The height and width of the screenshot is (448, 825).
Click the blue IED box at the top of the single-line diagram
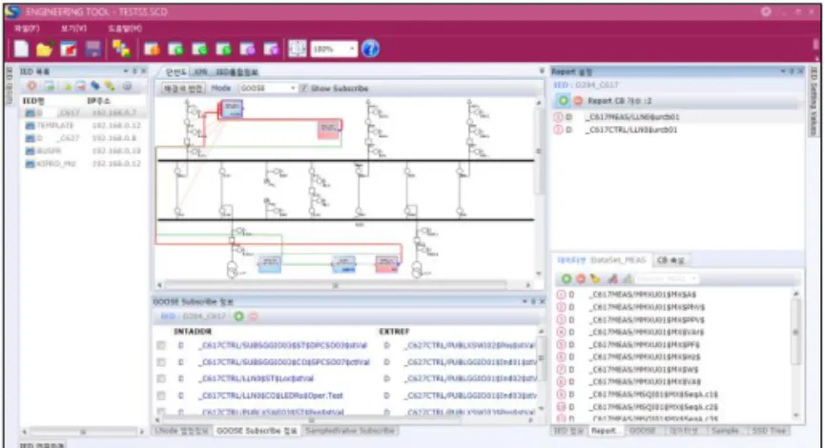pos(232,109)
